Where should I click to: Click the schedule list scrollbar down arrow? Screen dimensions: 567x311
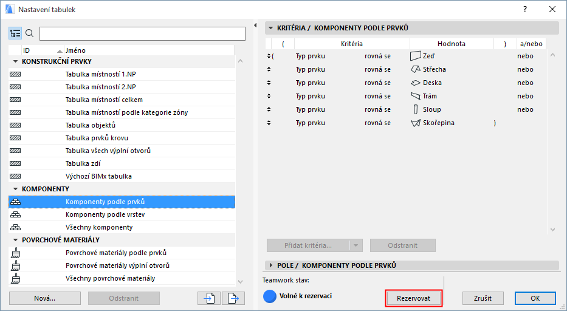click(x=241, y=282)
